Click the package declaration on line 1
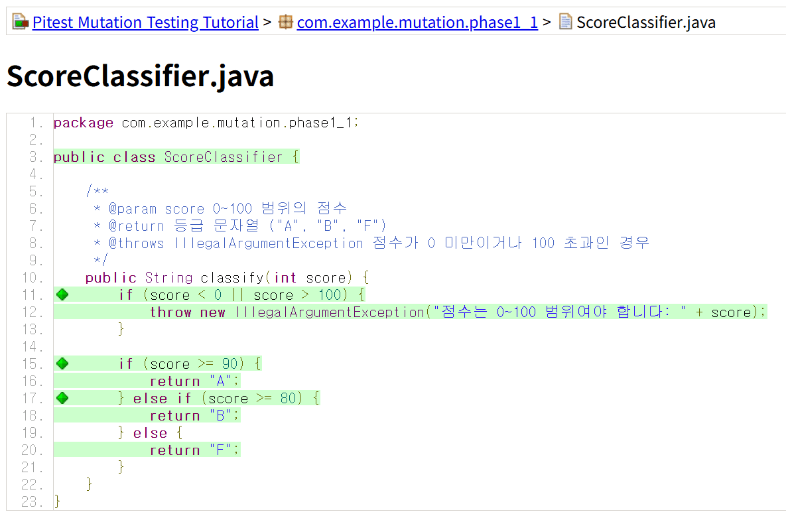Screen dimensions: 786x518 coord(206,123)
